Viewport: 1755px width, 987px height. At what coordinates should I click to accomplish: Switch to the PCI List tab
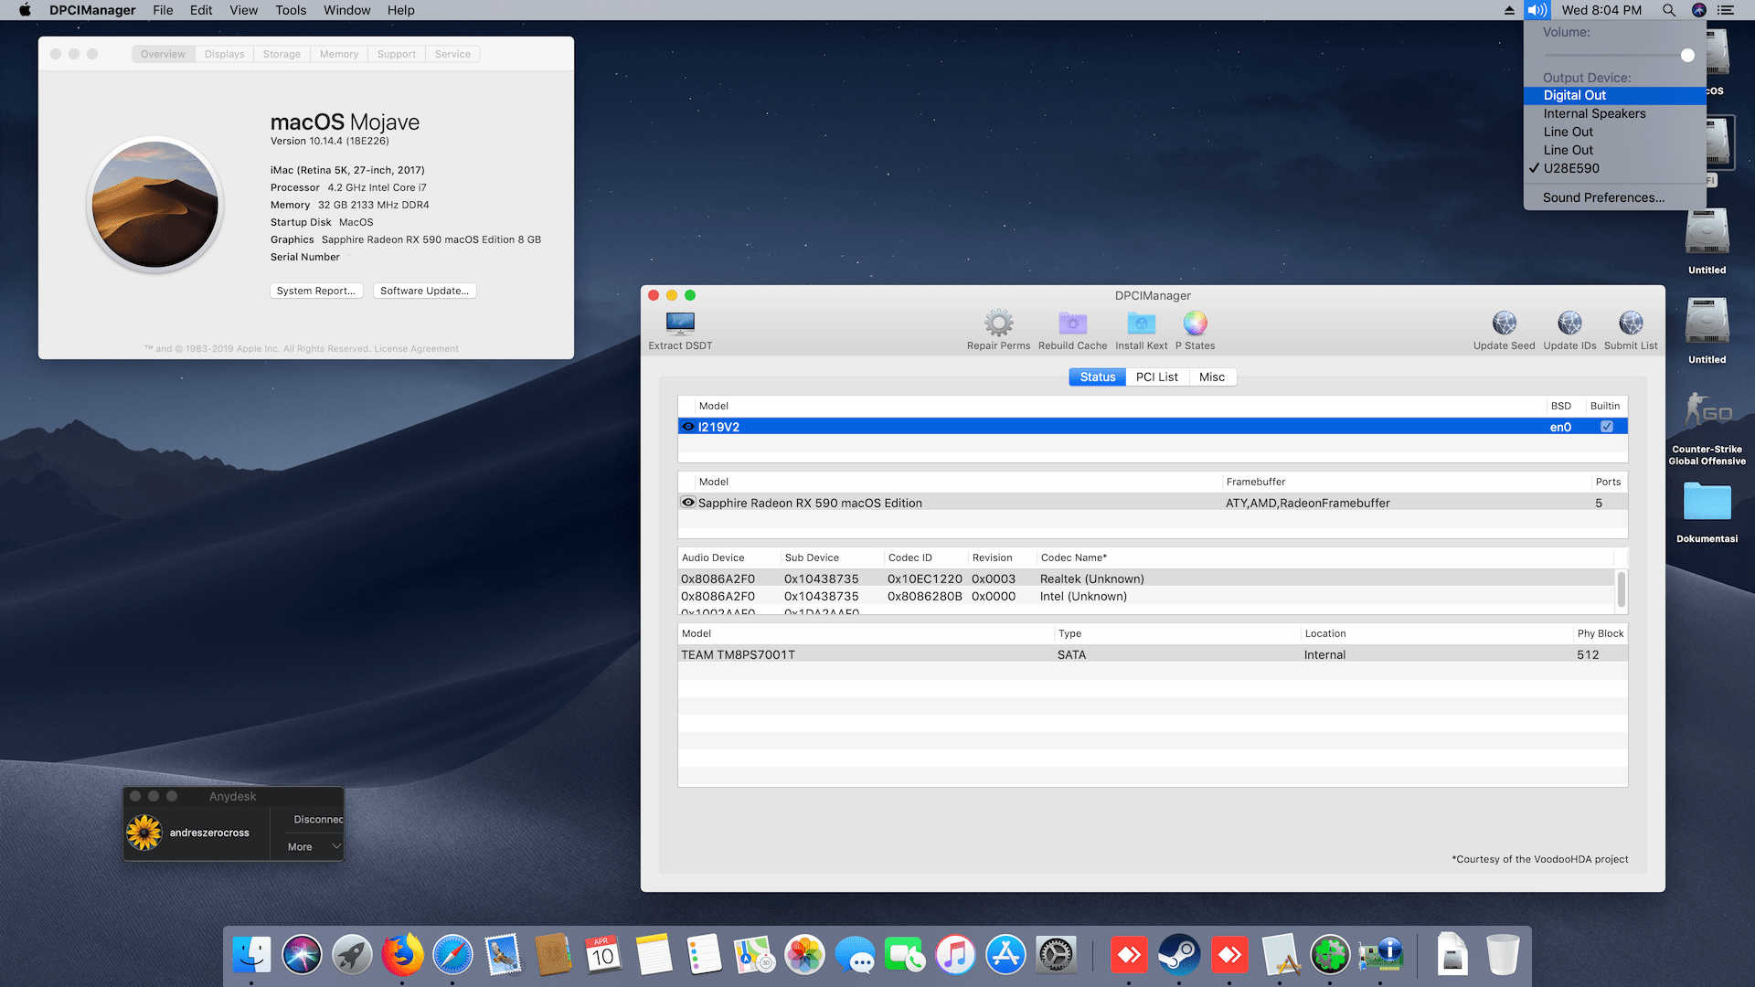pos(1157,377)
